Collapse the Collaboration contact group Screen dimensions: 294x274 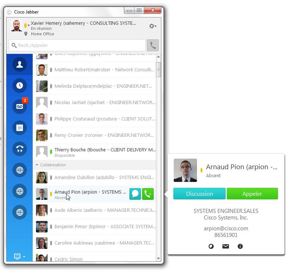pos(37,165)
